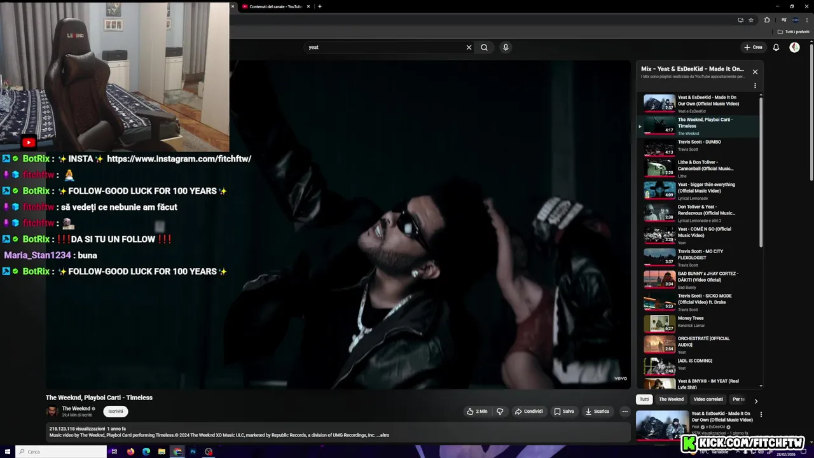Close the Contenuti del canale YouTube tab
The image size is (814, 458).
pyautogui.click(x=308, y=6)
